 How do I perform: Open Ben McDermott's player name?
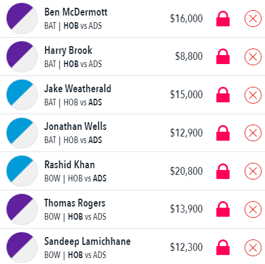(76, 12)
